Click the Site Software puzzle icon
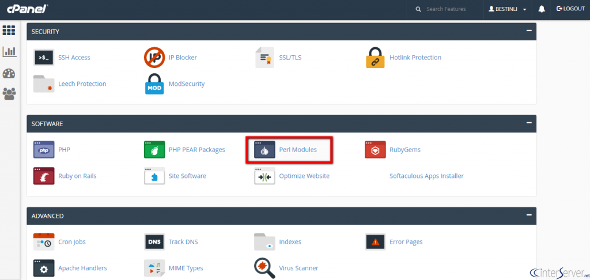This screenshot has width=590, height=280. pyautogui.click(x=154, y=176)
